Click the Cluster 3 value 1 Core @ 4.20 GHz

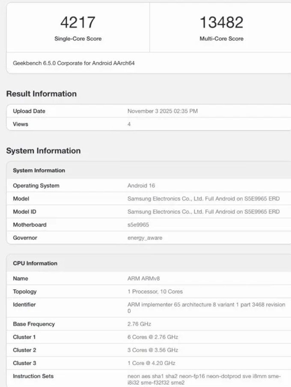tap(151, 363)
